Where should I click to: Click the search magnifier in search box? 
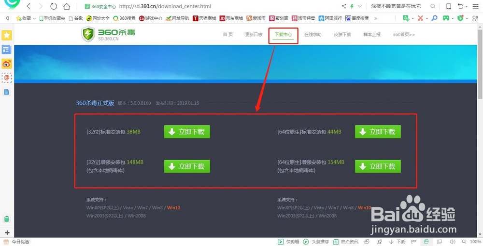point(433,6)
